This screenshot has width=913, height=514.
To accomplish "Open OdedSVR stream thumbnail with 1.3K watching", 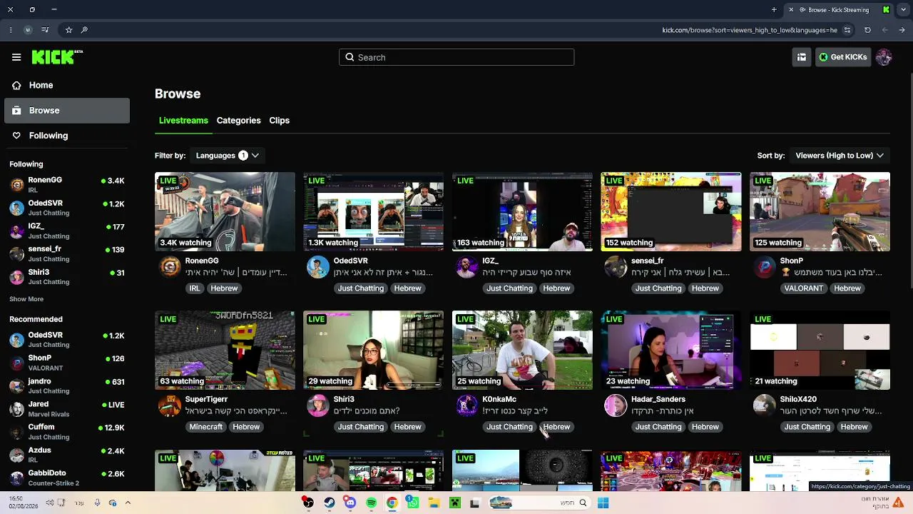I will (x=373, y=211).
